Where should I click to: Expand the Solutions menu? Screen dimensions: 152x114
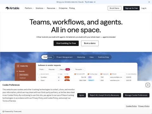[x=40, y=8]
